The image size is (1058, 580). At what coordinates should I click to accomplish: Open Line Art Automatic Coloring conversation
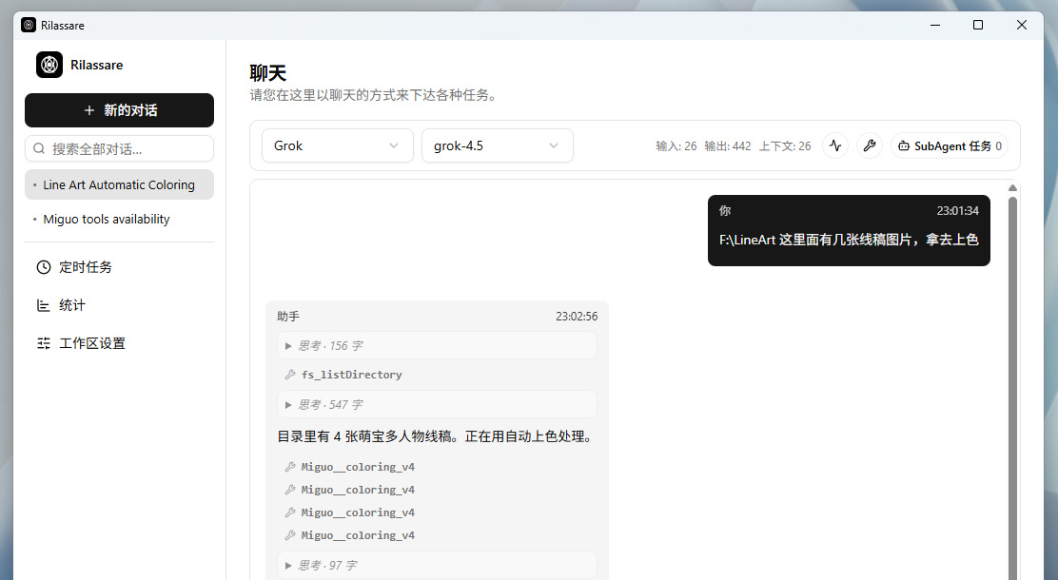pyautogui.click(x=120, y=184)
